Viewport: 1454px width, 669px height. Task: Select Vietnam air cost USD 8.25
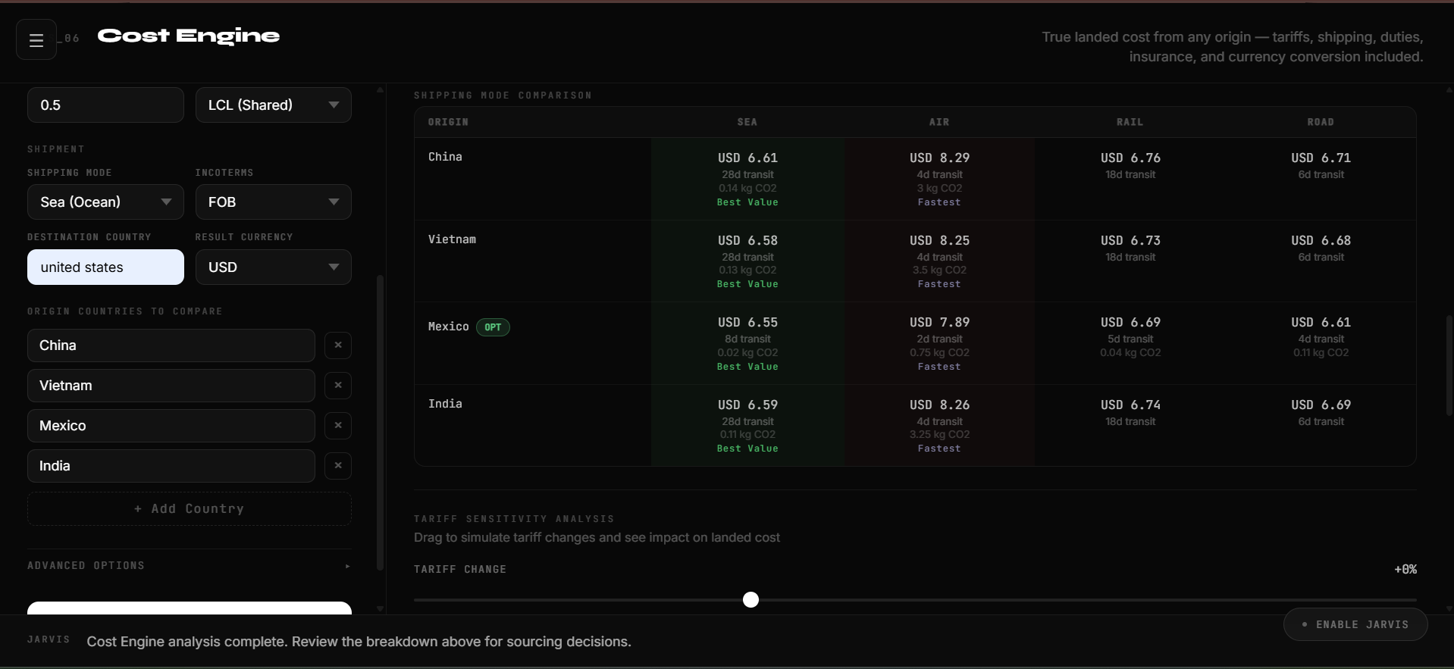click(939, 241)
